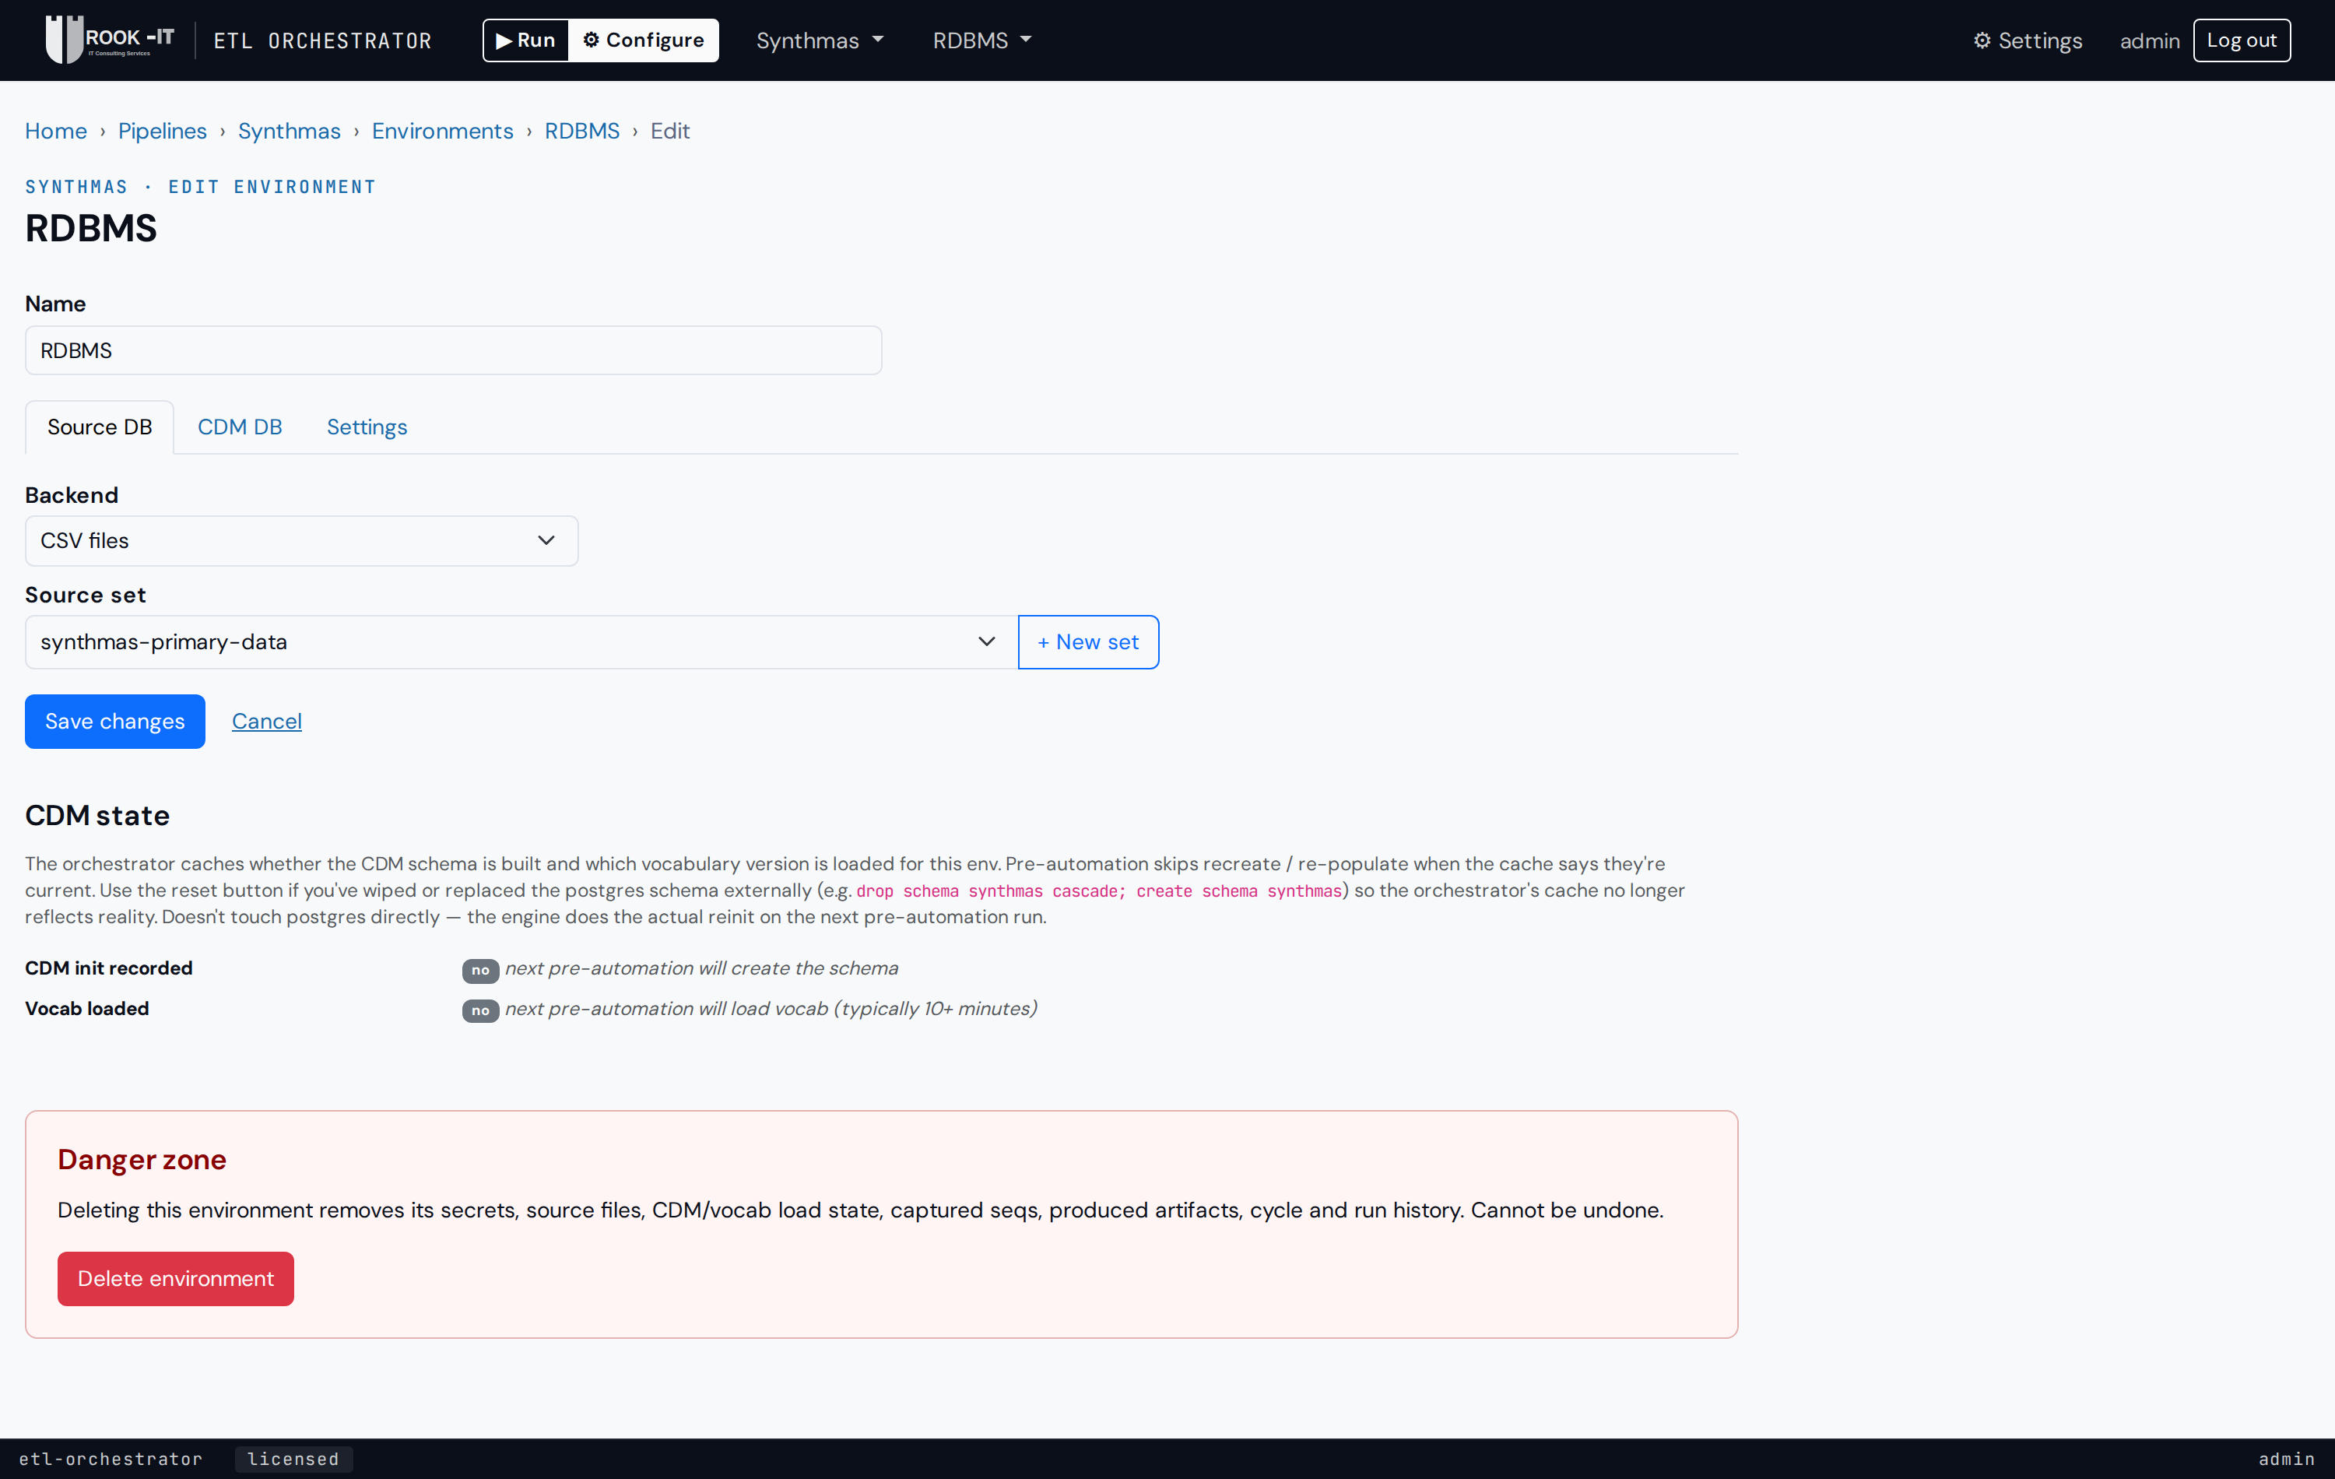Click the Rook-IT logo
The height and width of the screenshot is (1479, 2335).
pos(111,40)
